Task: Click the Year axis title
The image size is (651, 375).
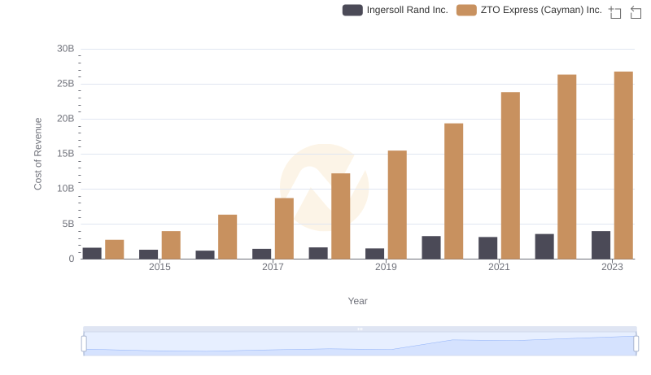Action: click(357, 301)
